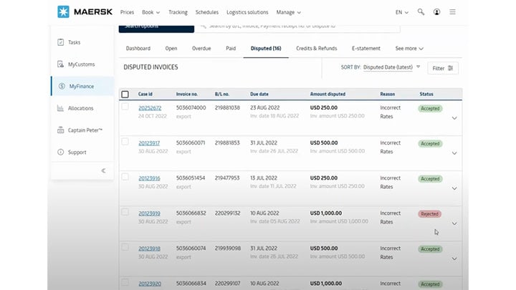Expand row details for case 20123918
The height and width of the screenshot is (290, 516).
tap(454, 258)
